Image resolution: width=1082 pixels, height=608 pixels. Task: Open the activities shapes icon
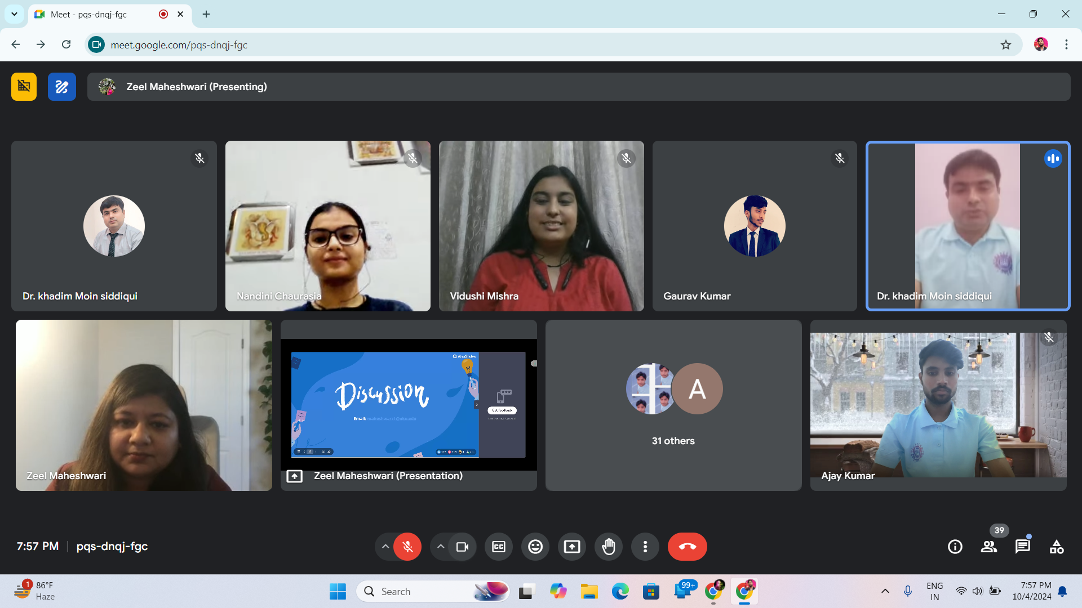(1056, 547)
